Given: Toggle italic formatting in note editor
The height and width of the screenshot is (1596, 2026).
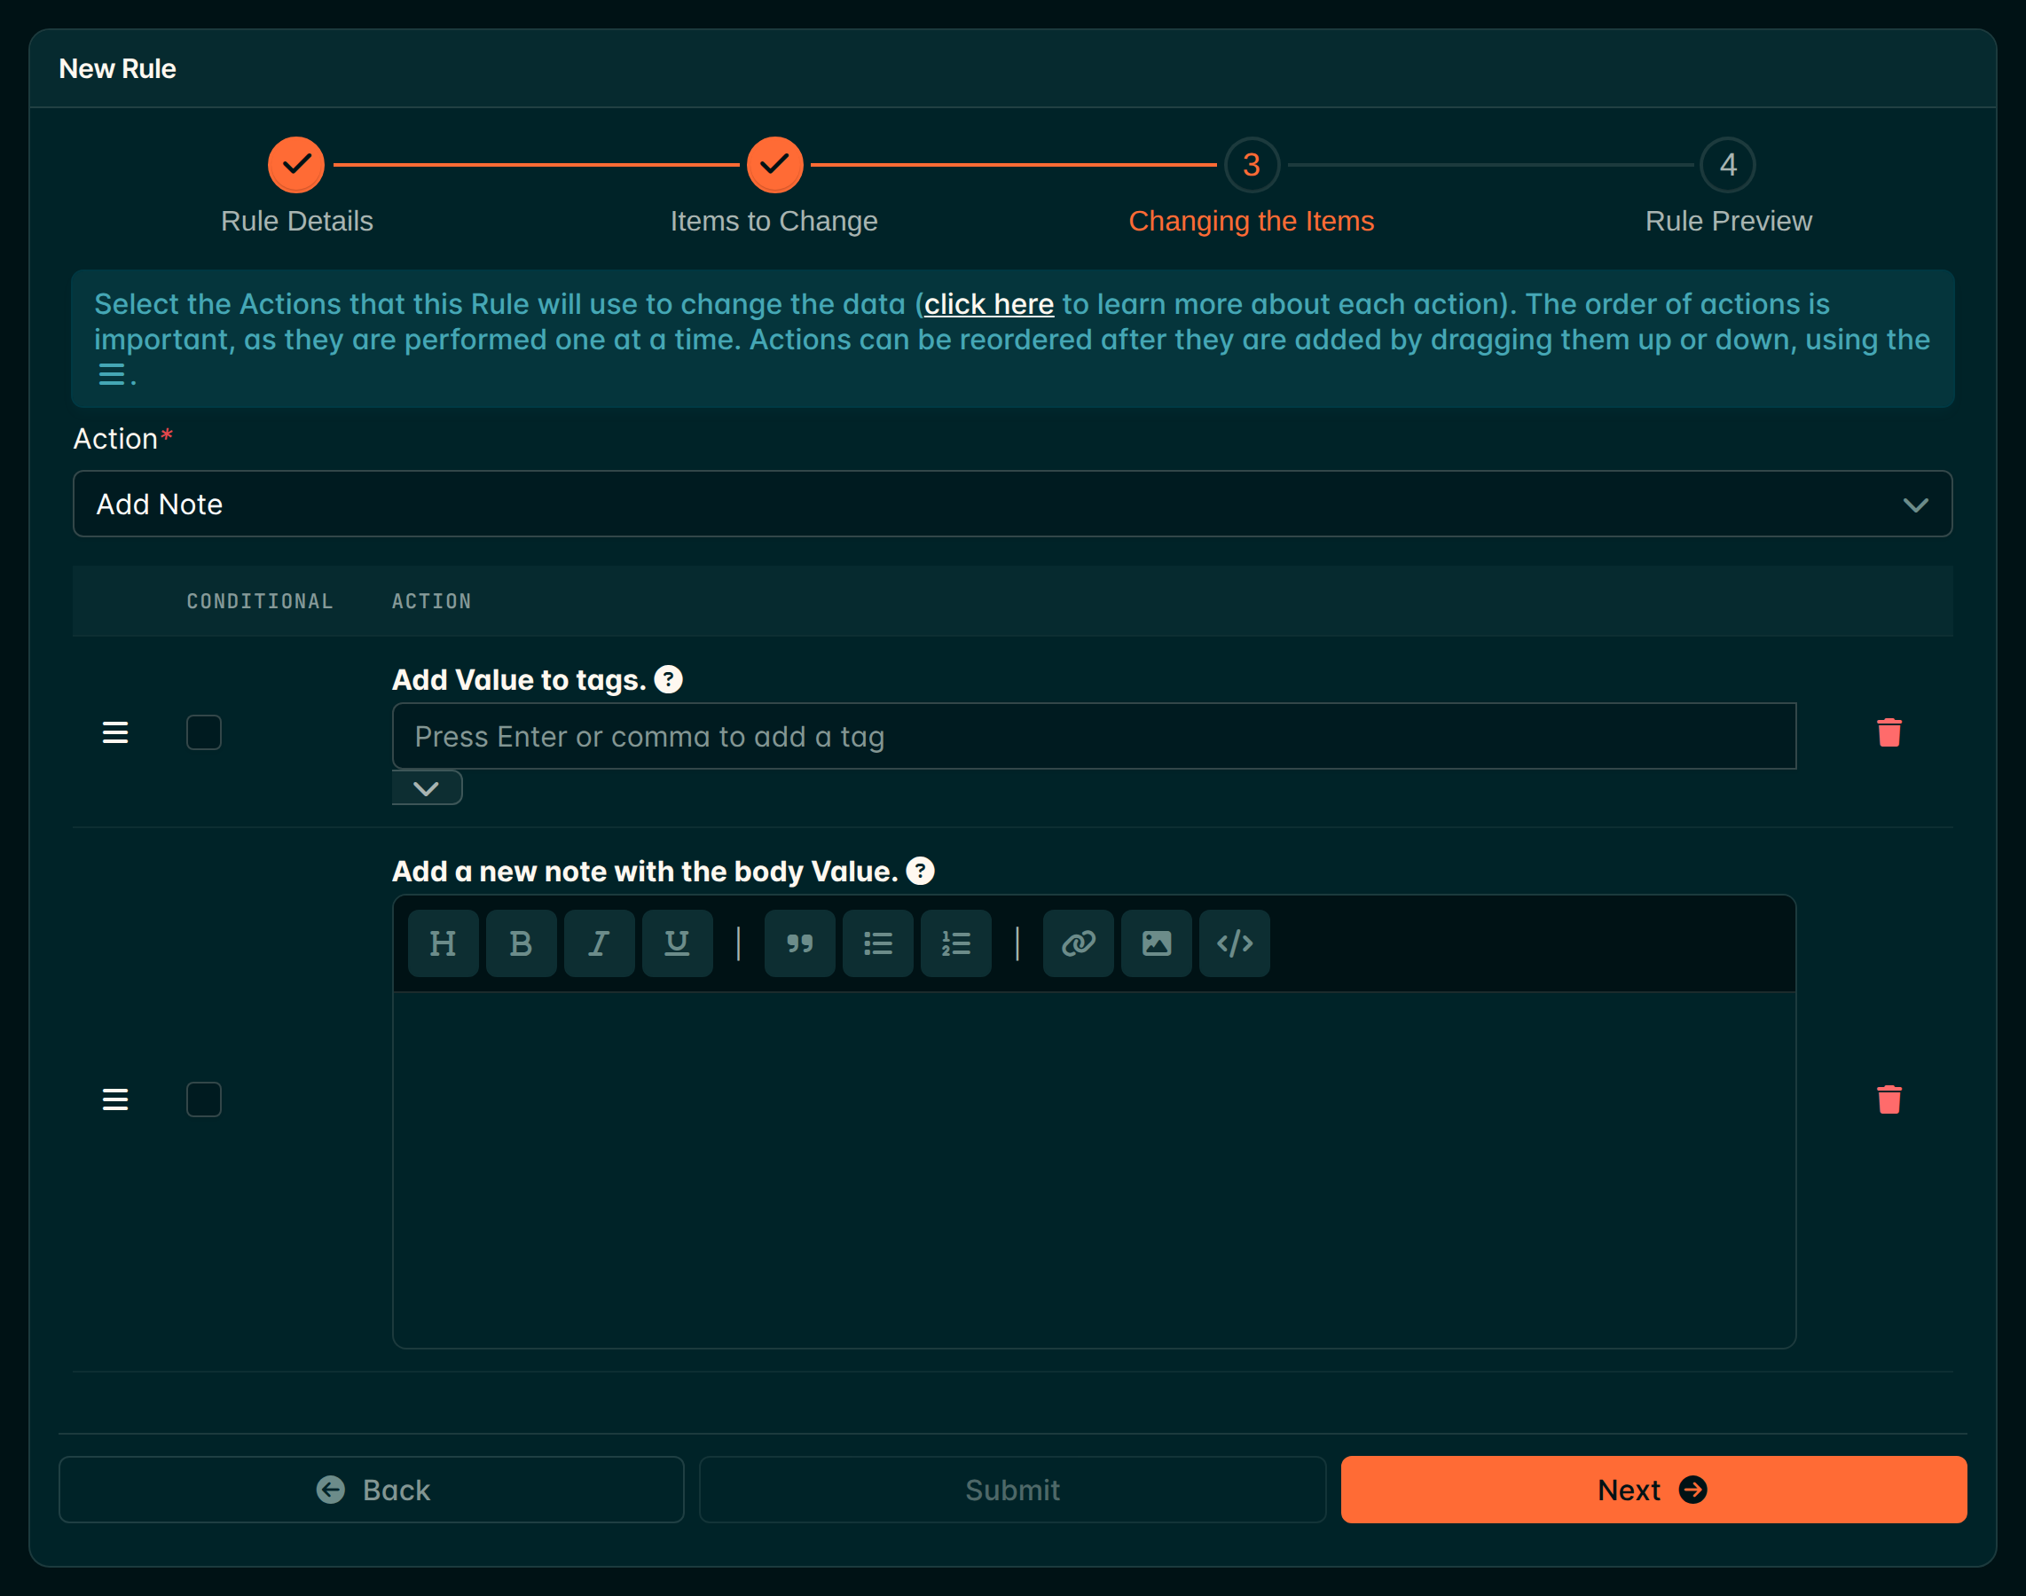Looking at the screenshot, I should tap(600, 943).
